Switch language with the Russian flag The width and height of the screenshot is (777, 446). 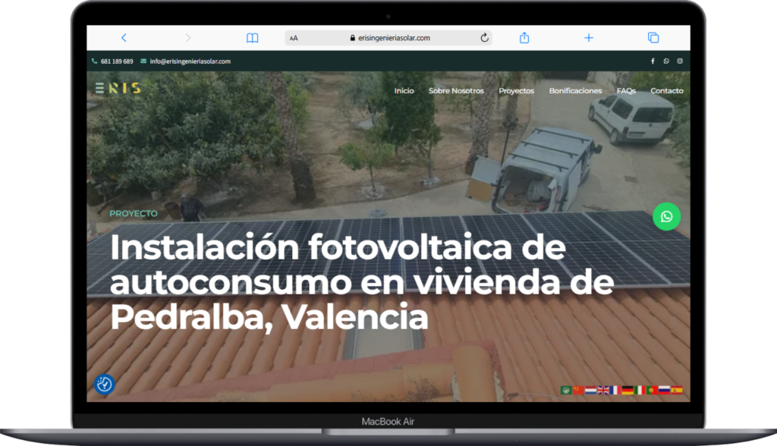(664, 390)
